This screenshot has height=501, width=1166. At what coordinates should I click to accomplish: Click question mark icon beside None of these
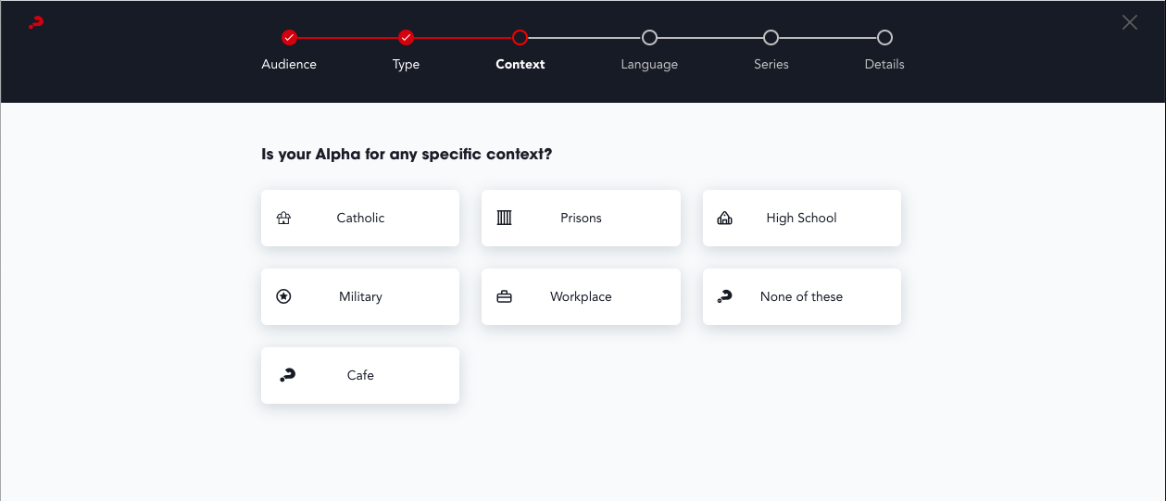[x=725, y=296]
